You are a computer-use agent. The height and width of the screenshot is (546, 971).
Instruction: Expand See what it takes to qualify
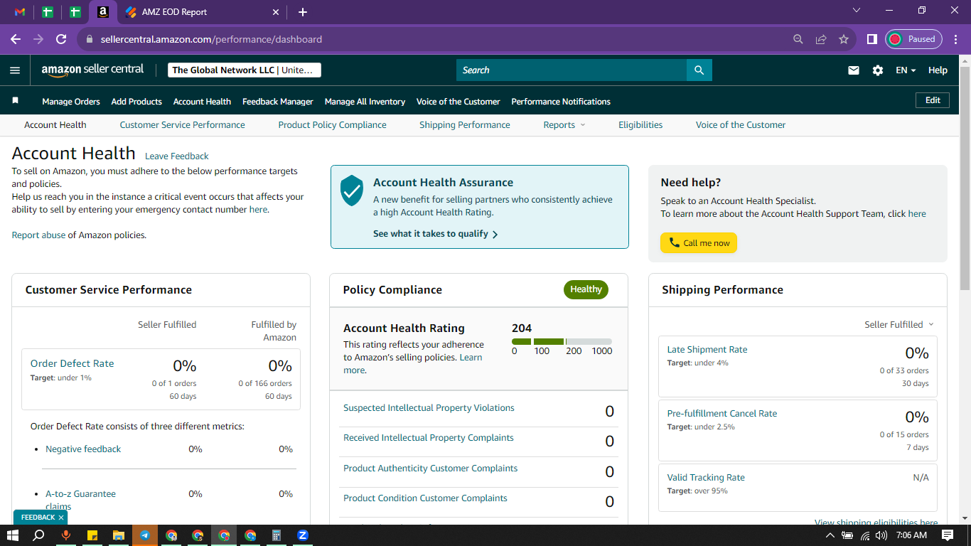click(x=435, y=234)
